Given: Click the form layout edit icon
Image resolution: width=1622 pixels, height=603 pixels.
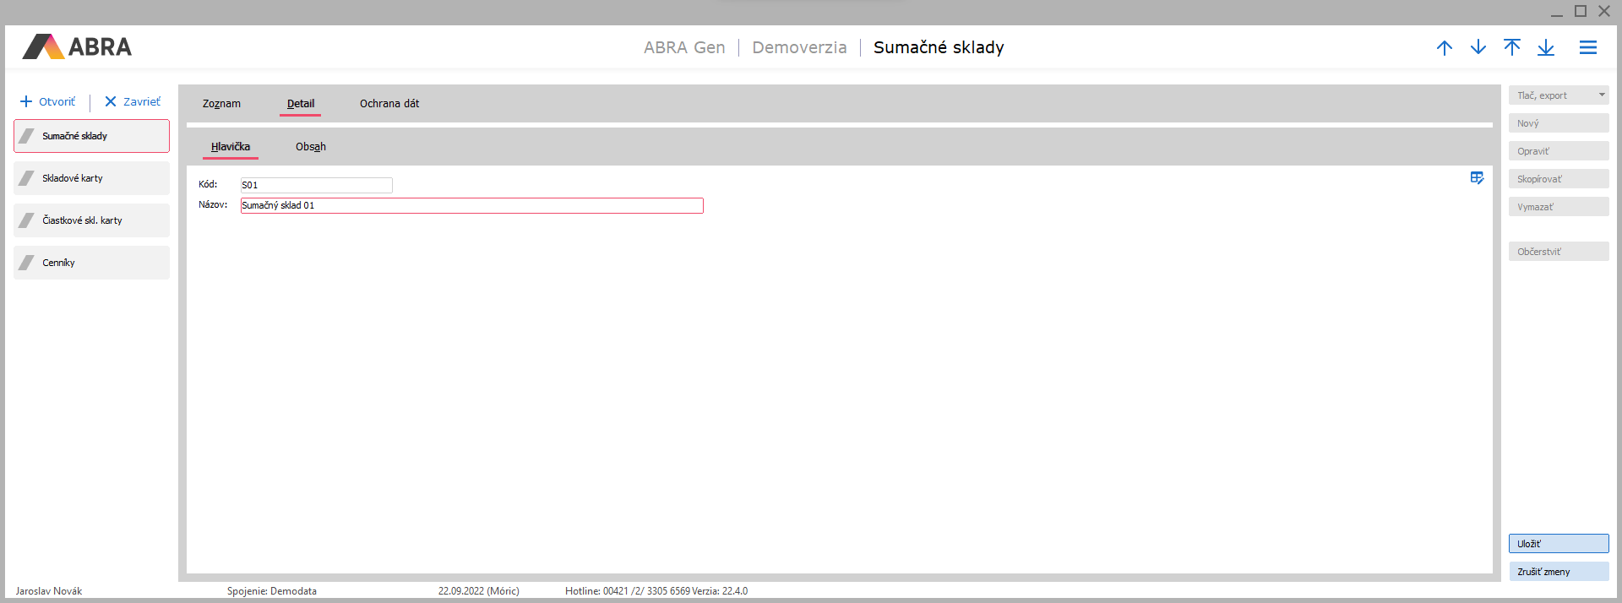Looking at the screenshot, I should (x=1477, y=178).
